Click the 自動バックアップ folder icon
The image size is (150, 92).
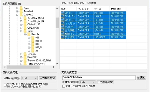pos(25,64)
